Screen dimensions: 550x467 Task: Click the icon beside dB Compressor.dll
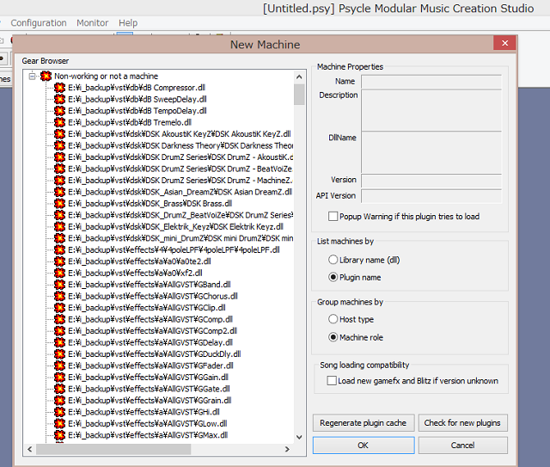tap(60, 88)
